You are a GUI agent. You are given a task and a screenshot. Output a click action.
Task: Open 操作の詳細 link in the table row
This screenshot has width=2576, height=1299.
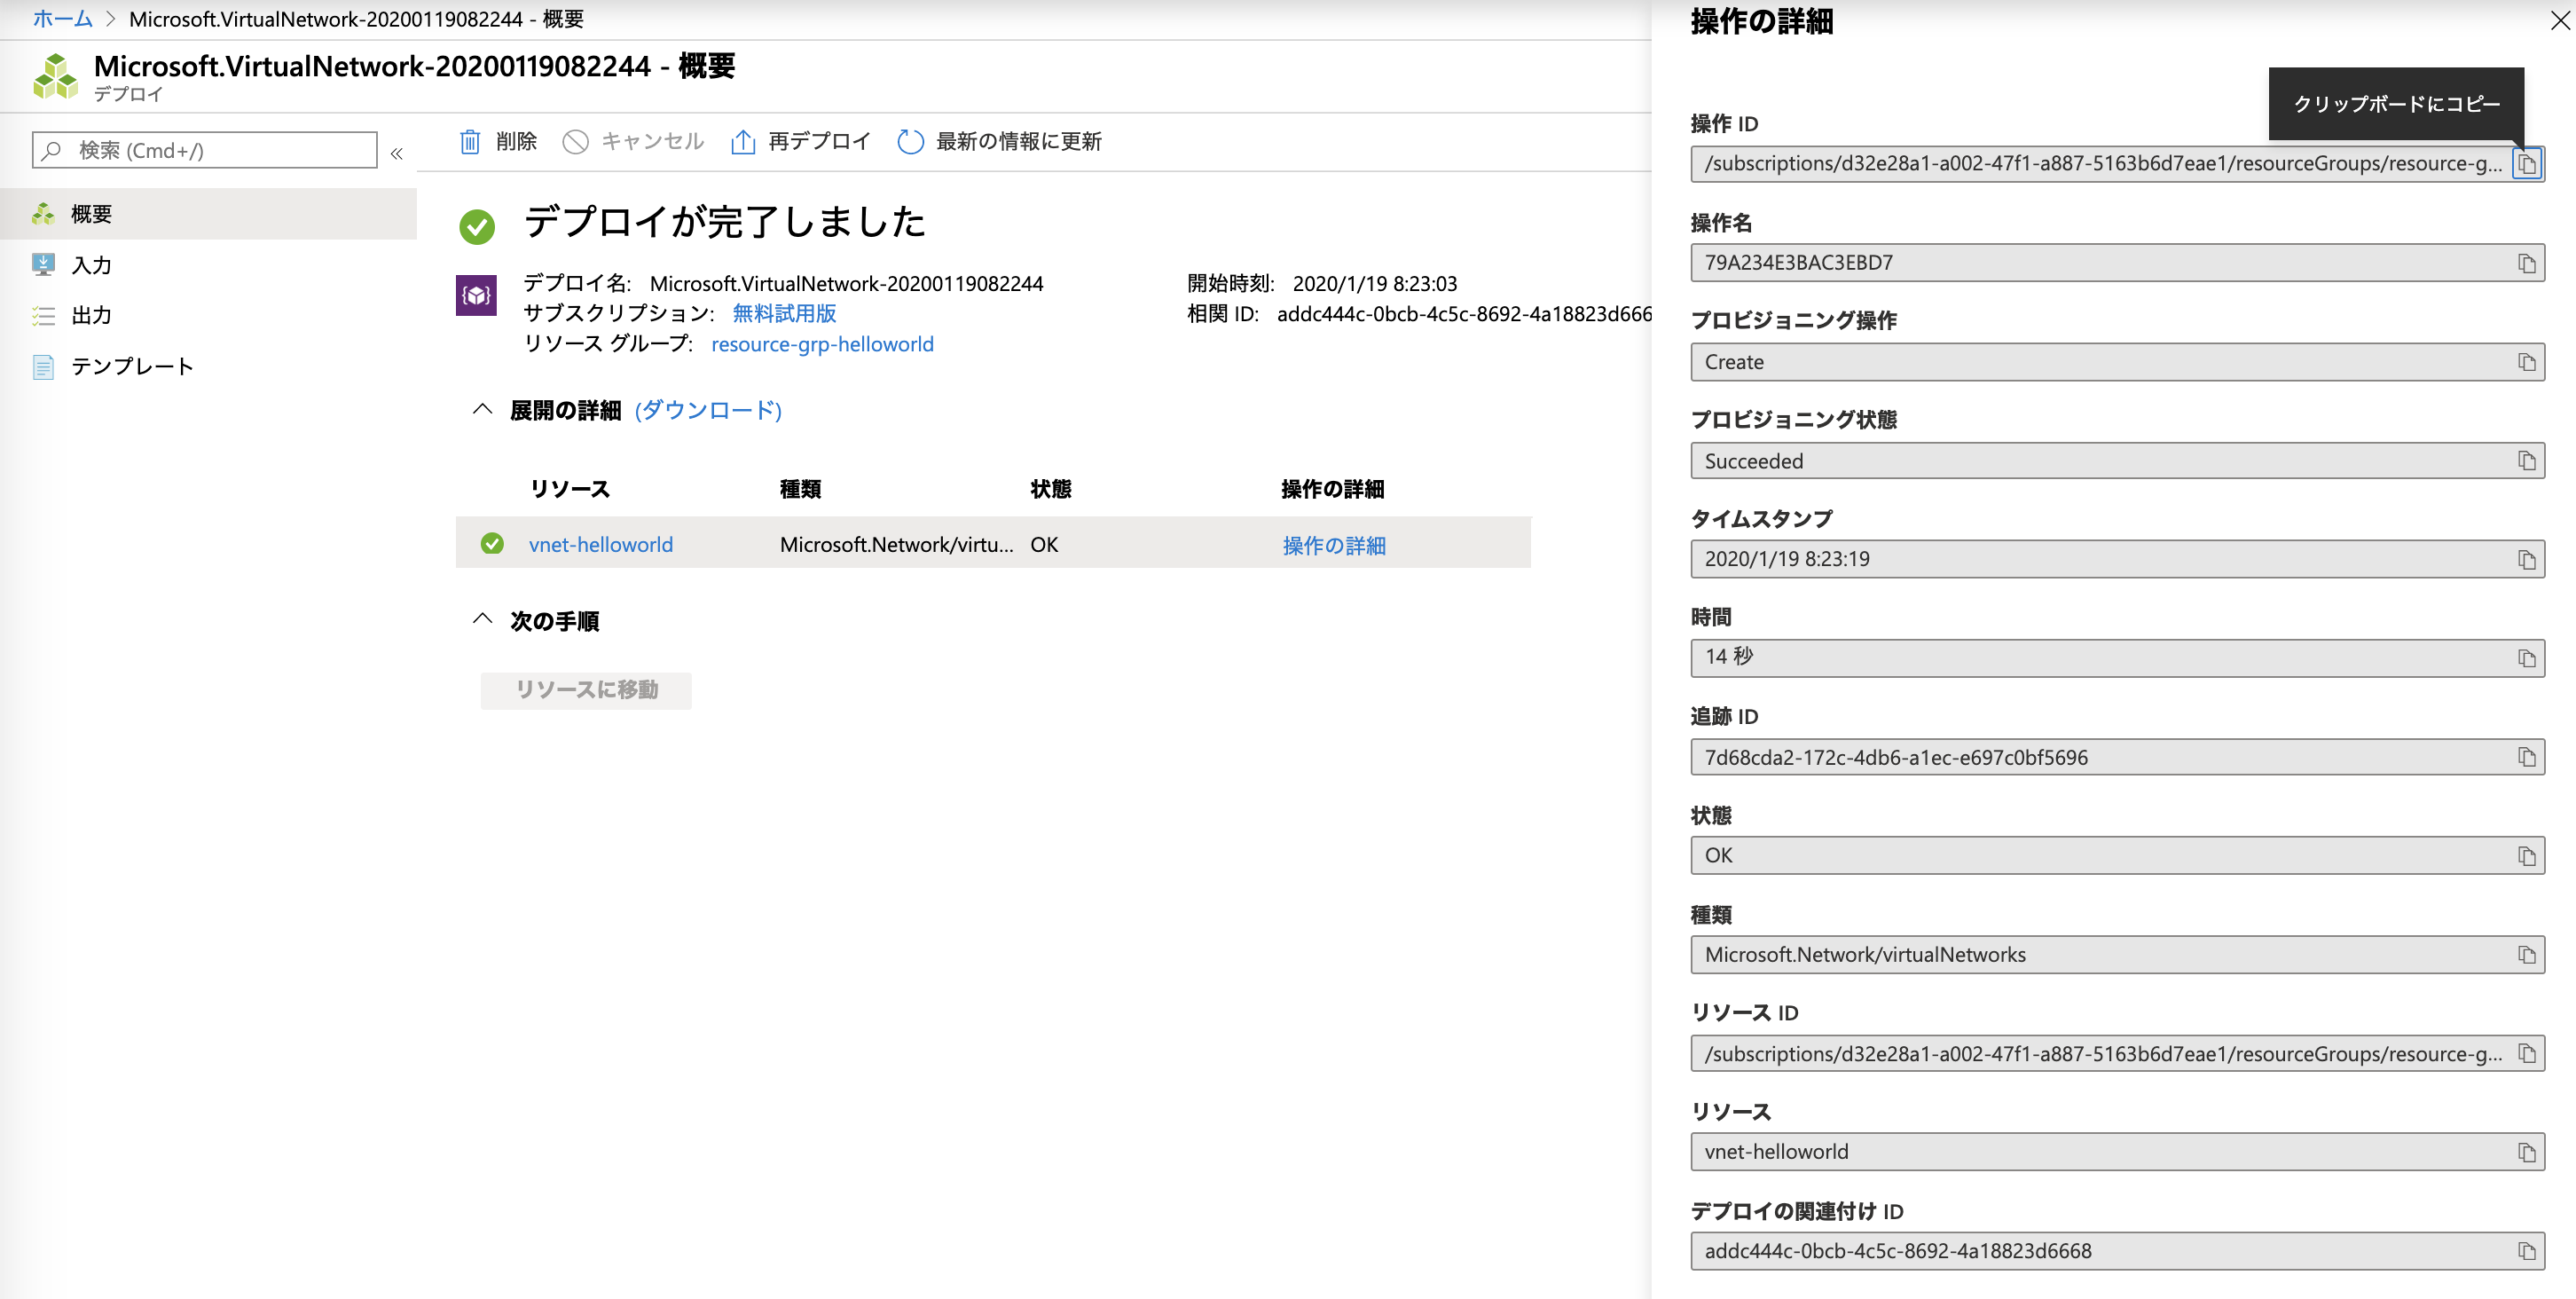point(1334,545)
